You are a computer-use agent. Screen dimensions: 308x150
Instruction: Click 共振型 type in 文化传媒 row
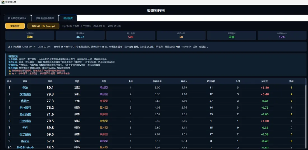click(x=104, y=114)
